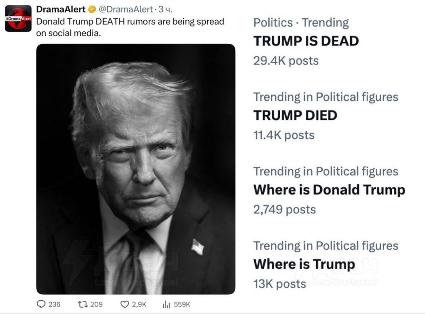Open the @DramaAlert handle link

122,10
